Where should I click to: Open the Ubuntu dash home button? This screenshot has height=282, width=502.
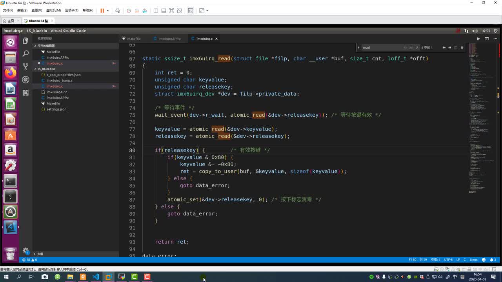pos(11,42)
